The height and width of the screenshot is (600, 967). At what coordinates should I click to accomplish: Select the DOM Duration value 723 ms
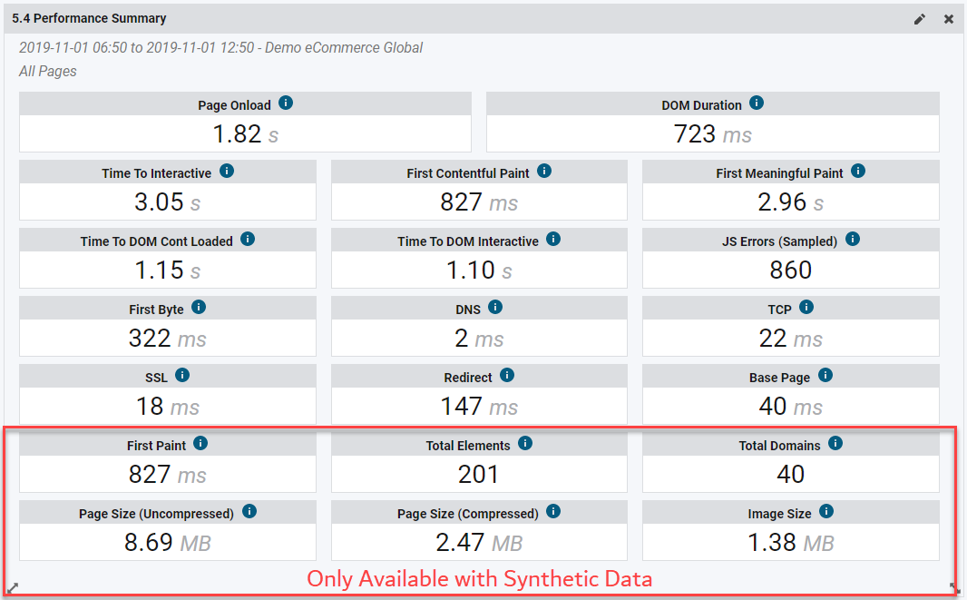pyautogui.click(x=712, y=134)
